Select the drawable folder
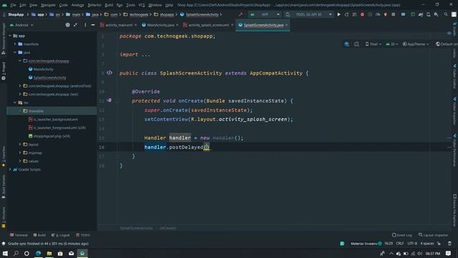The height and width of the screenshot is (258, 458). [52, 111]
